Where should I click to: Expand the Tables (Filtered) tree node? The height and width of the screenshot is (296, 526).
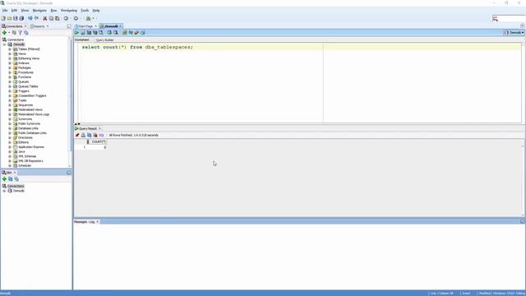10,49
